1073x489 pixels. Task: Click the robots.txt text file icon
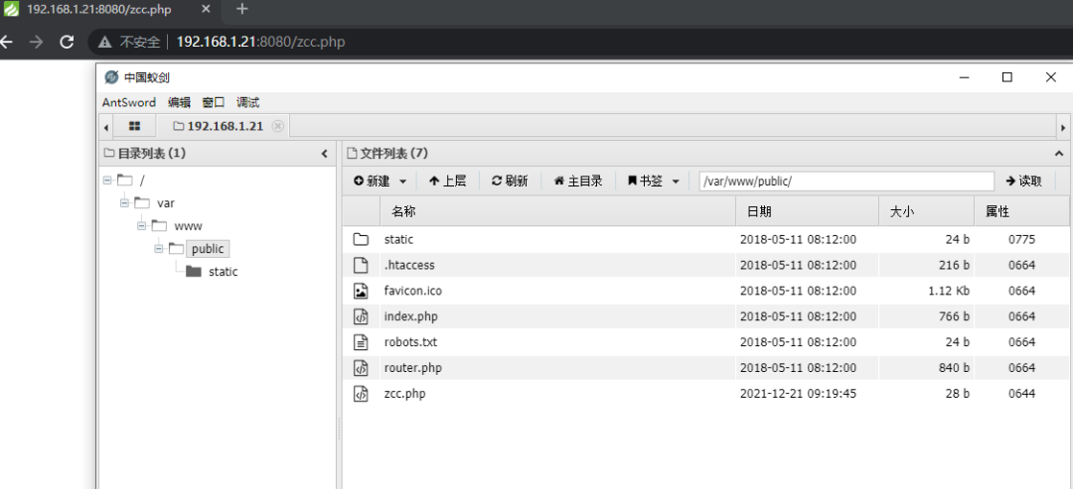361,342
